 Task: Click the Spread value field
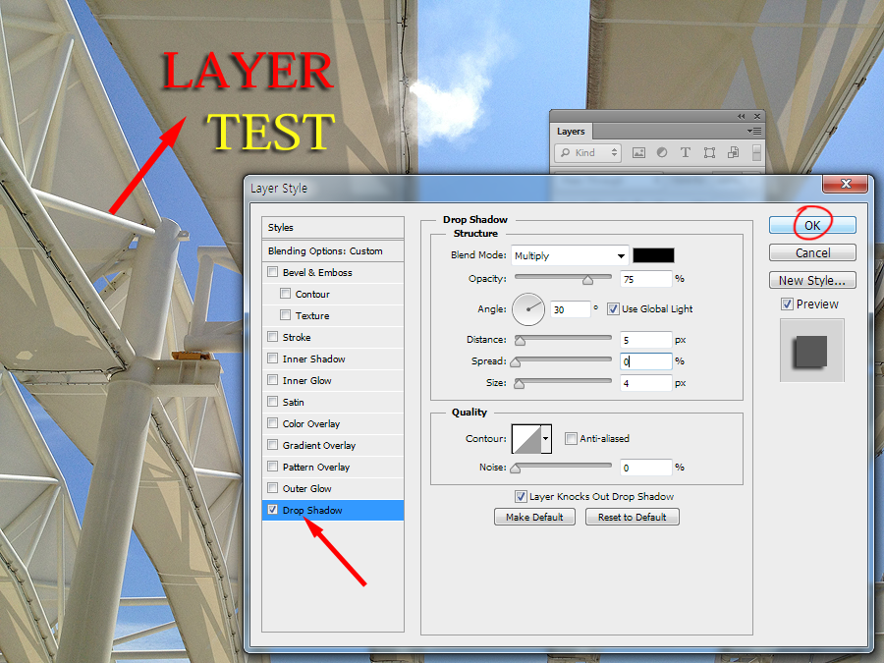pyautogui.click(x=646, y=361)
